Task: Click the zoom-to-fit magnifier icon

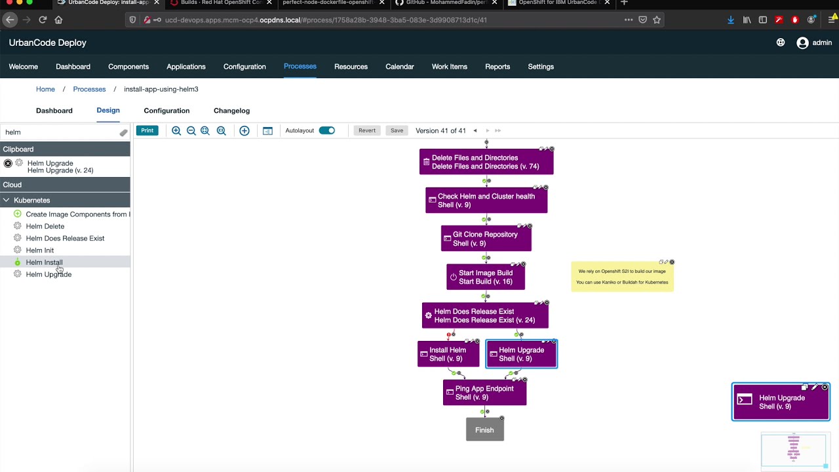Action: [x=205, y=130]
